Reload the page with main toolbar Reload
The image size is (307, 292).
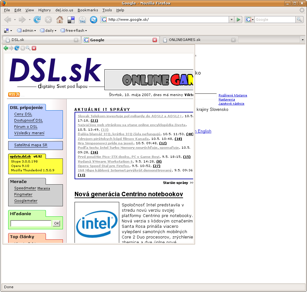click(x=37, y=20)
